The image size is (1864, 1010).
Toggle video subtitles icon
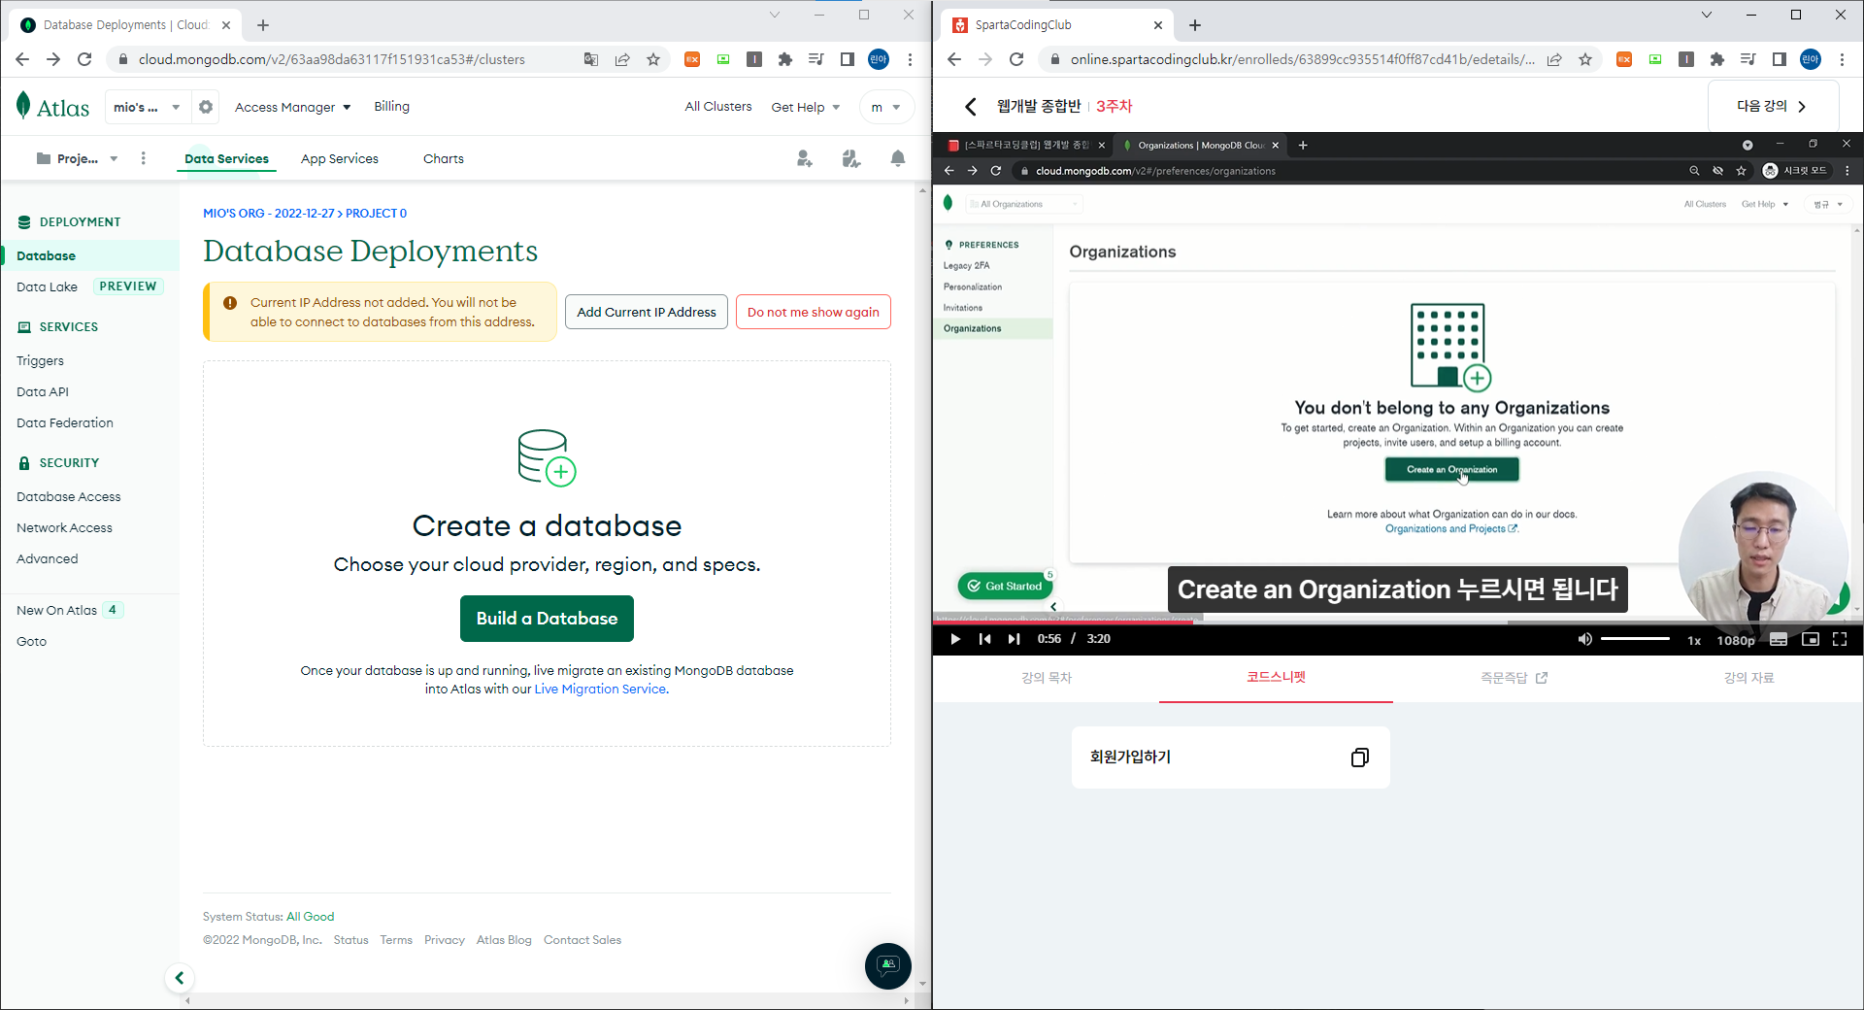1779,639
